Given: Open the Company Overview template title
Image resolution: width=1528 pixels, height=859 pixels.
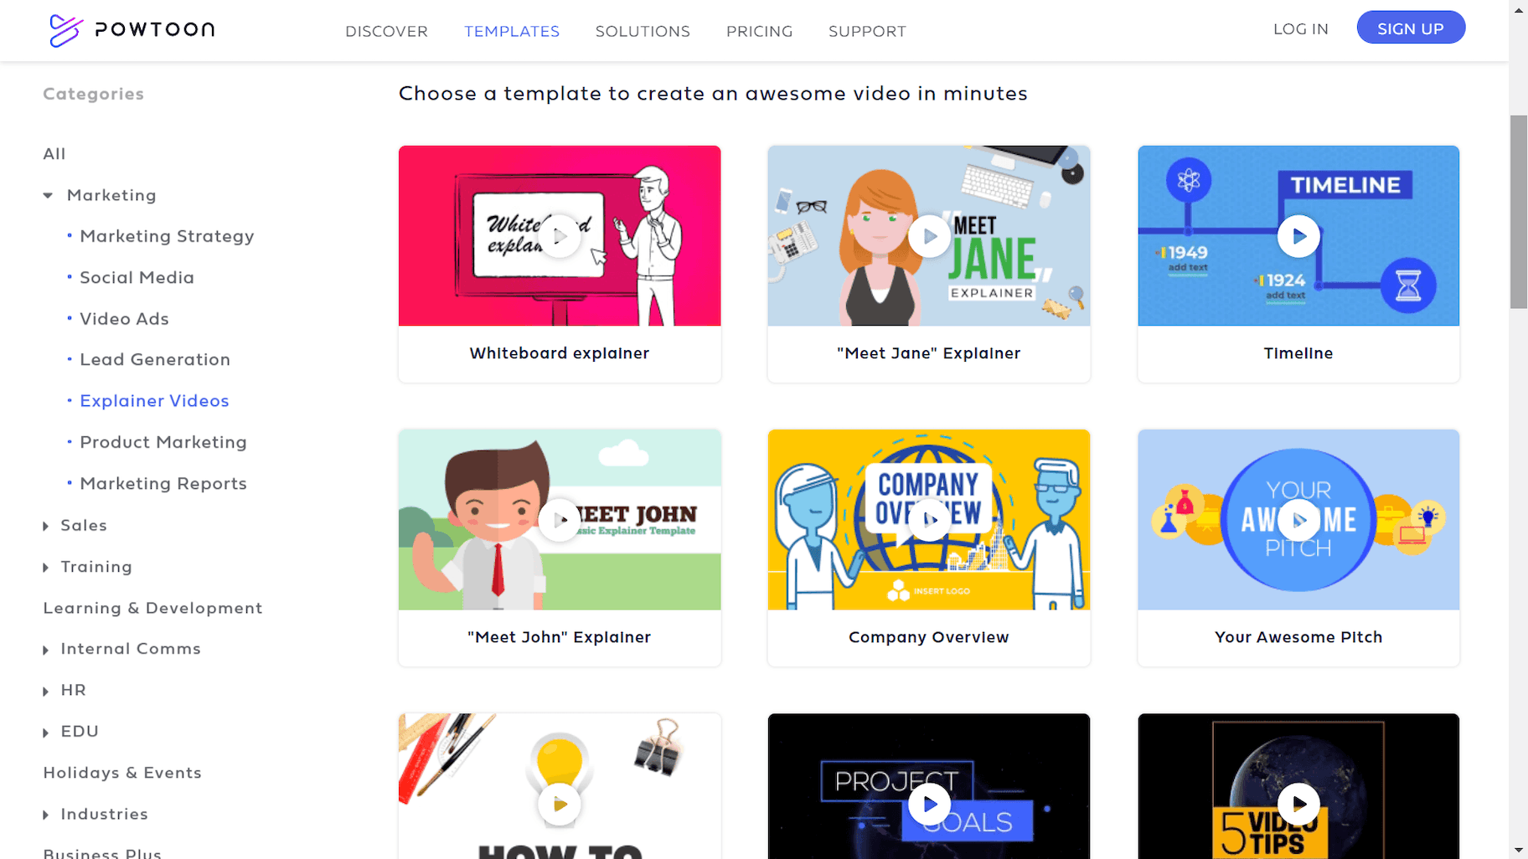Looking at the screenshot, I should pos(928,637).
